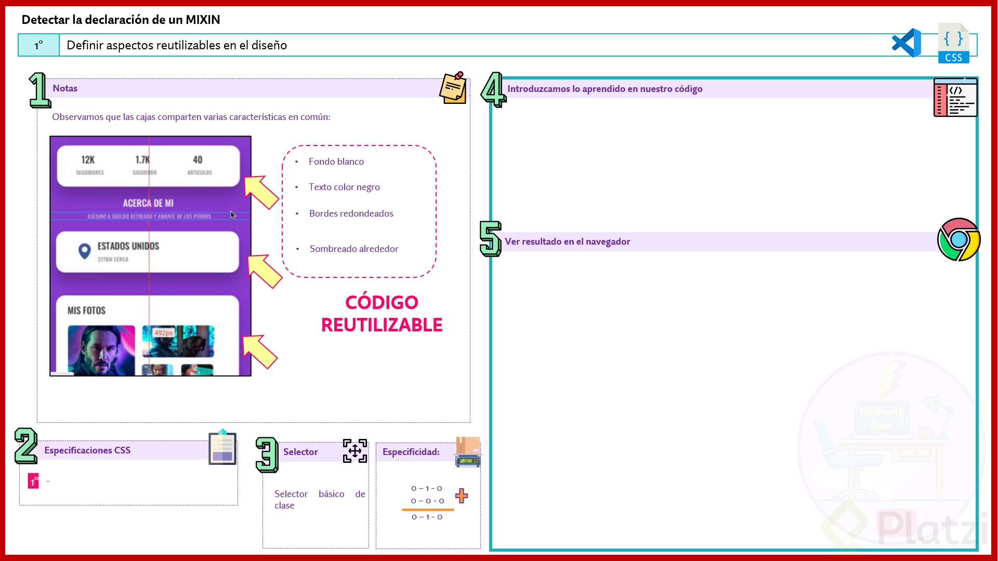998x561 pixels.
Task: Click the package on scale icon
Action: coord(468,451)
